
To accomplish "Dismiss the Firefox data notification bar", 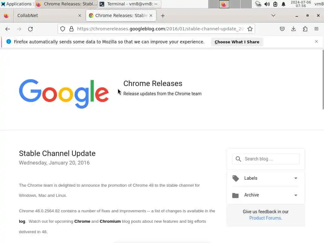I will 316,41.
